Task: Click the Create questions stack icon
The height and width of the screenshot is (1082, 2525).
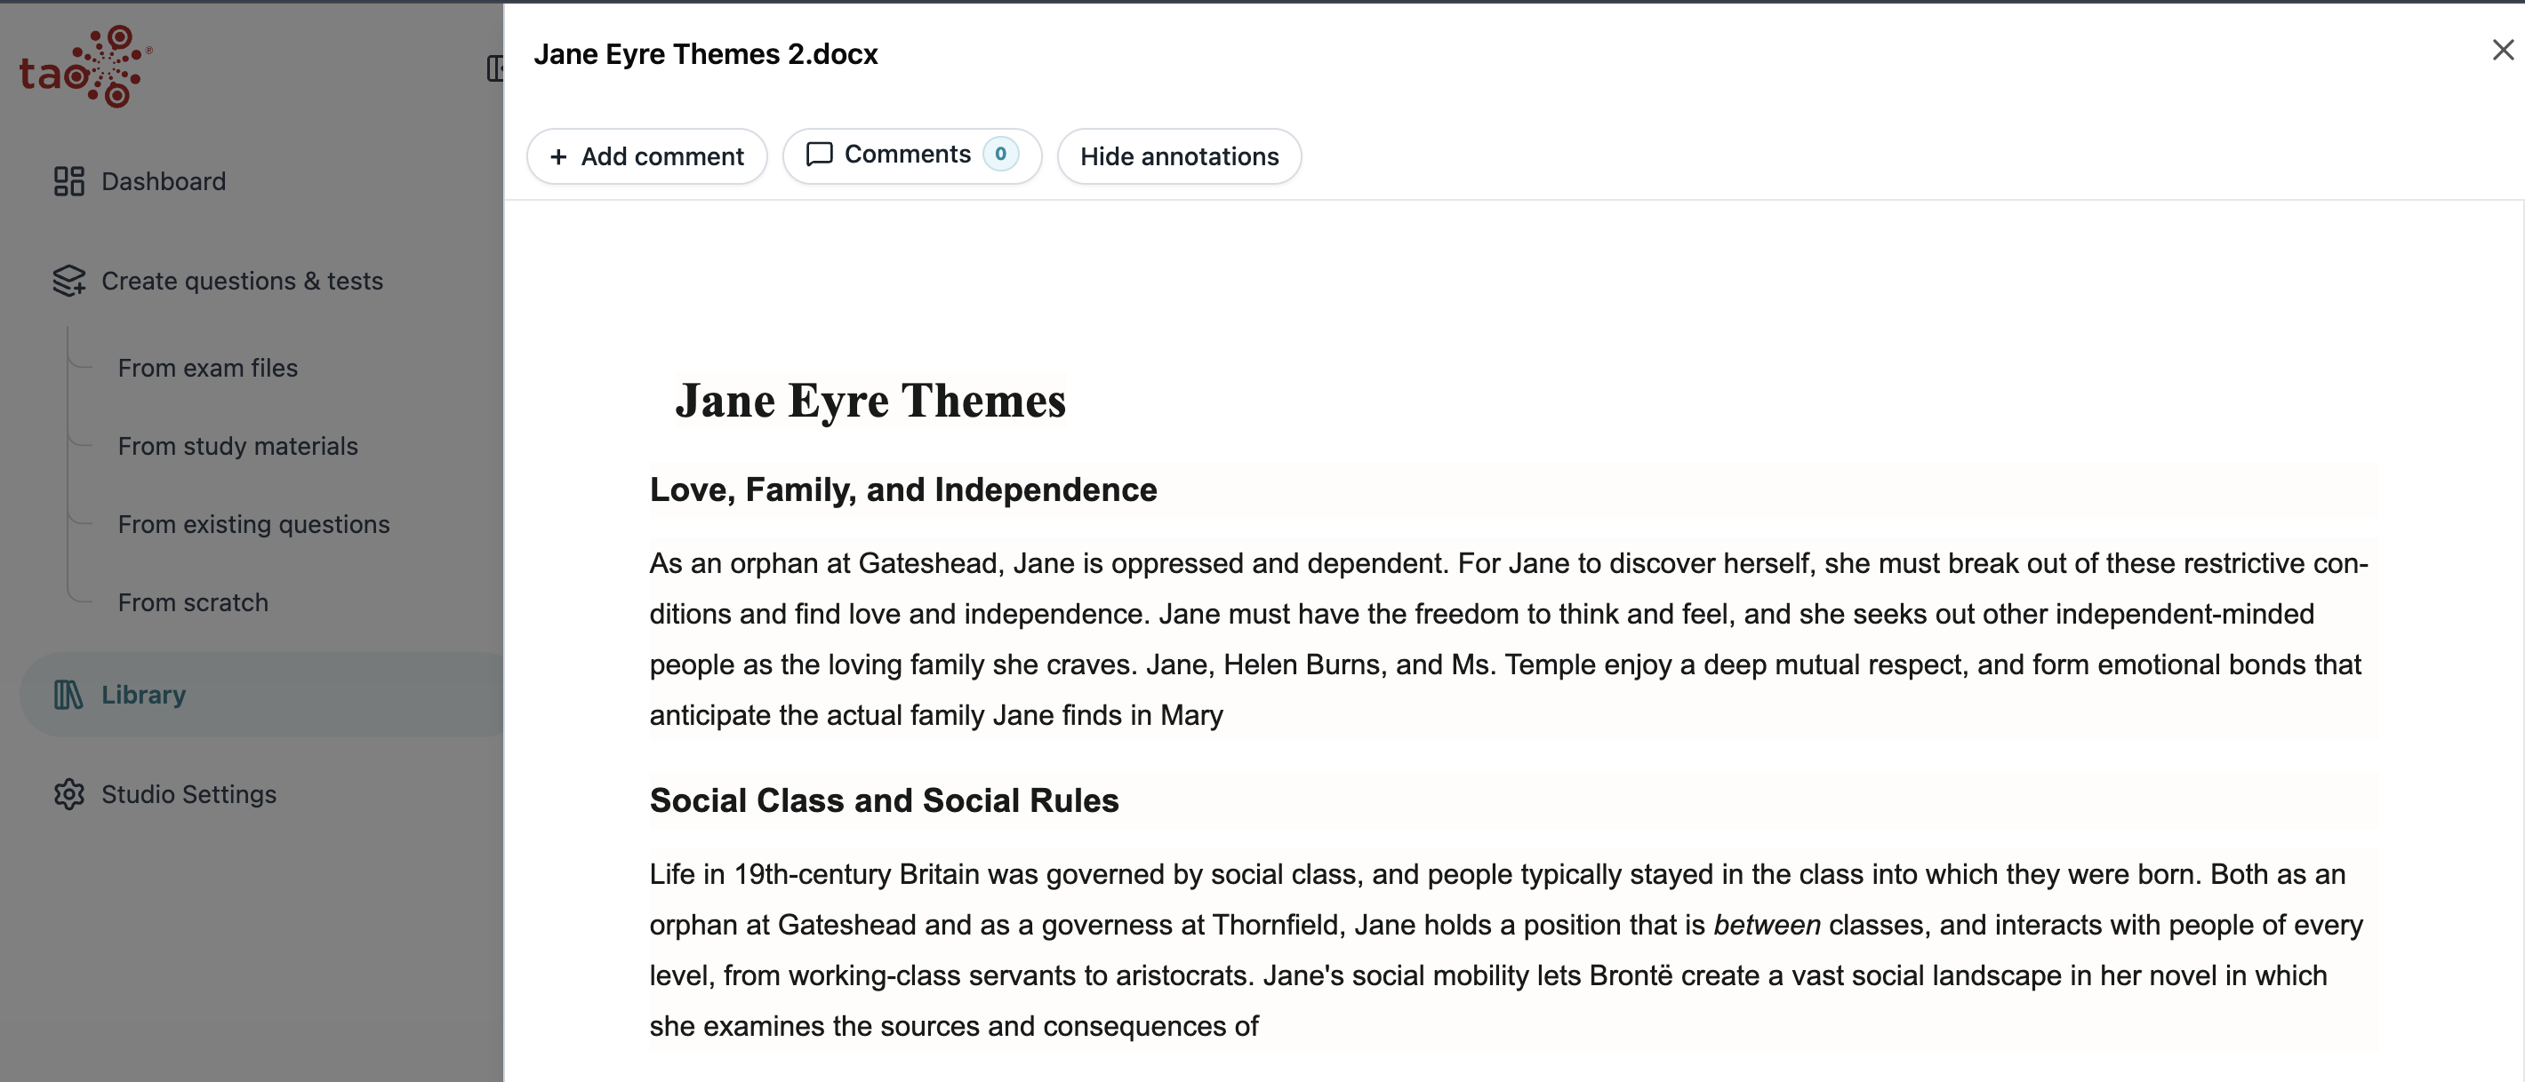Action: pos(68,281)
